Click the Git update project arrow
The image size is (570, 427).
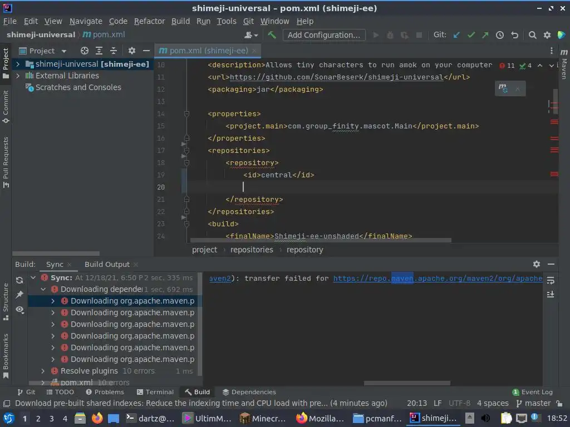(456, 35)
